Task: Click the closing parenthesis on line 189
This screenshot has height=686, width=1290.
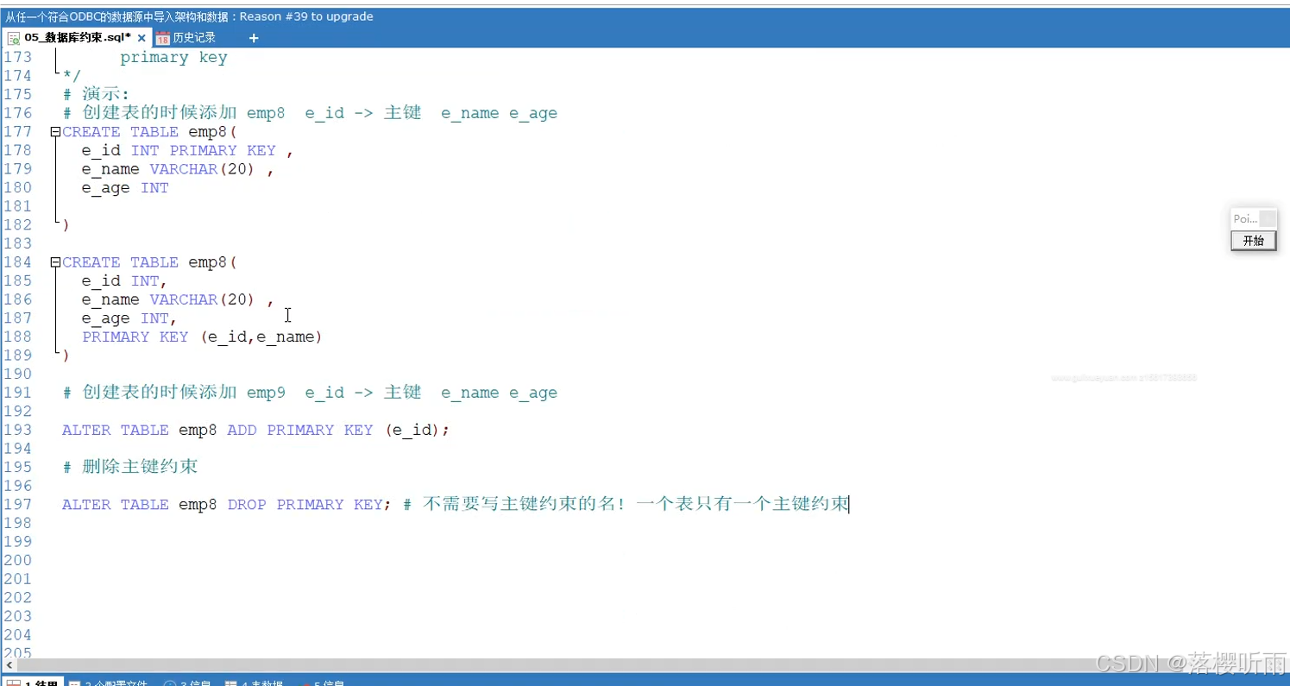Action: point(66,356)
